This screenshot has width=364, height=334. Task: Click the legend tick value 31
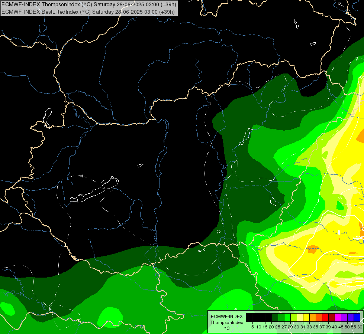coord(303,327)
